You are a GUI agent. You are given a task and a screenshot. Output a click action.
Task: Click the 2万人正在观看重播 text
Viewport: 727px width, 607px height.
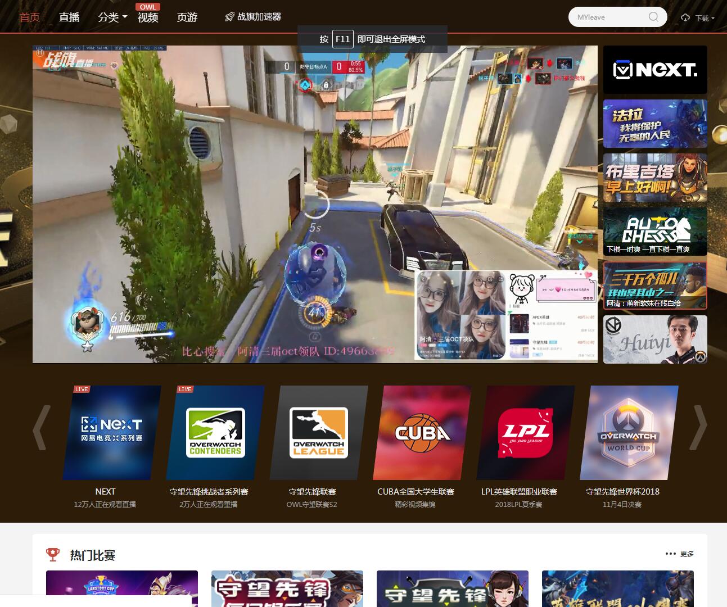pos(209,505)
